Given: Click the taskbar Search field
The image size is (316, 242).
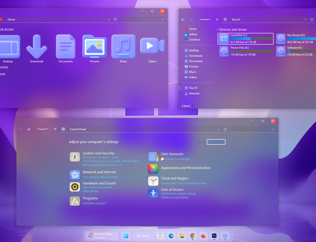Looking at the screenshot, I should click(x=143, y=236).
